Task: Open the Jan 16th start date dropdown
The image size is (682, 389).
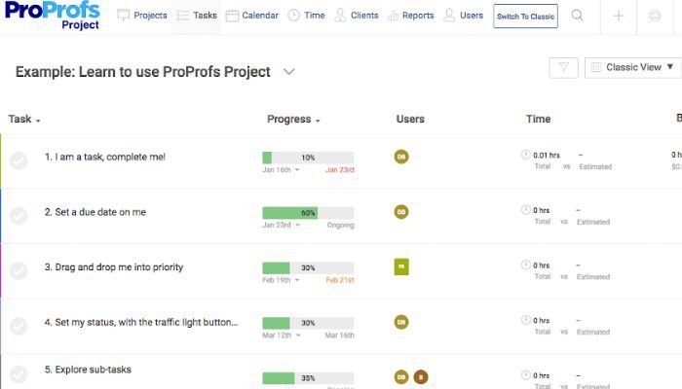Action: click(x=281, y=170)
